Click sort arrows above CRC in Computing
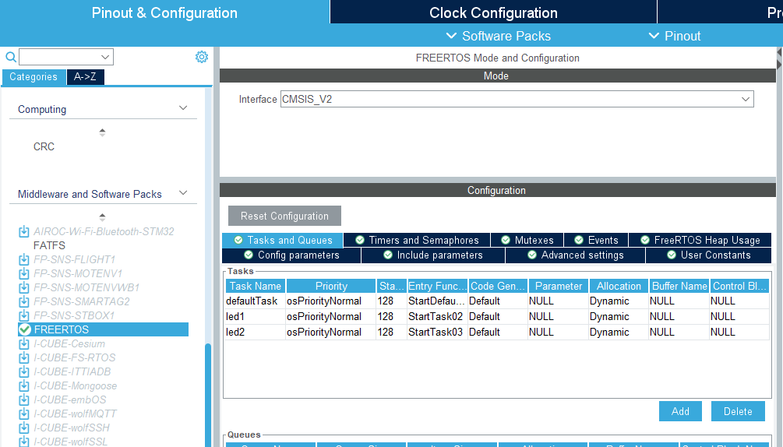 click(102, 132)
